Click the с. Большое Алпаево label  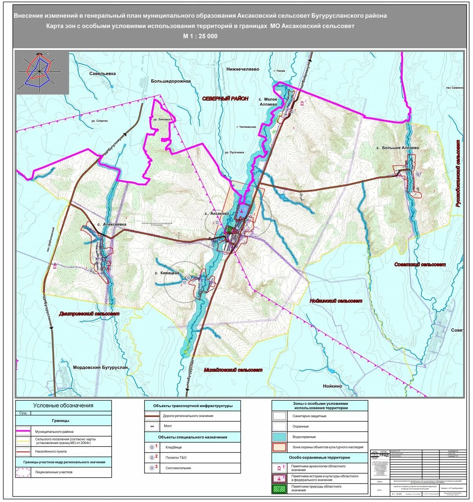pos(398,148)
